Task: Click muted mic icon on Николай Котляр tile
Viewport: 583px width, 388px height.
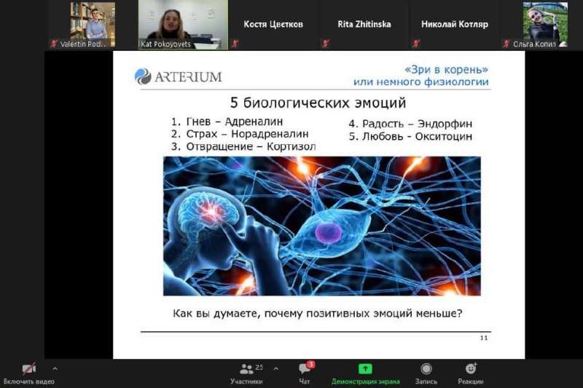Action: (x=415, y=44)
